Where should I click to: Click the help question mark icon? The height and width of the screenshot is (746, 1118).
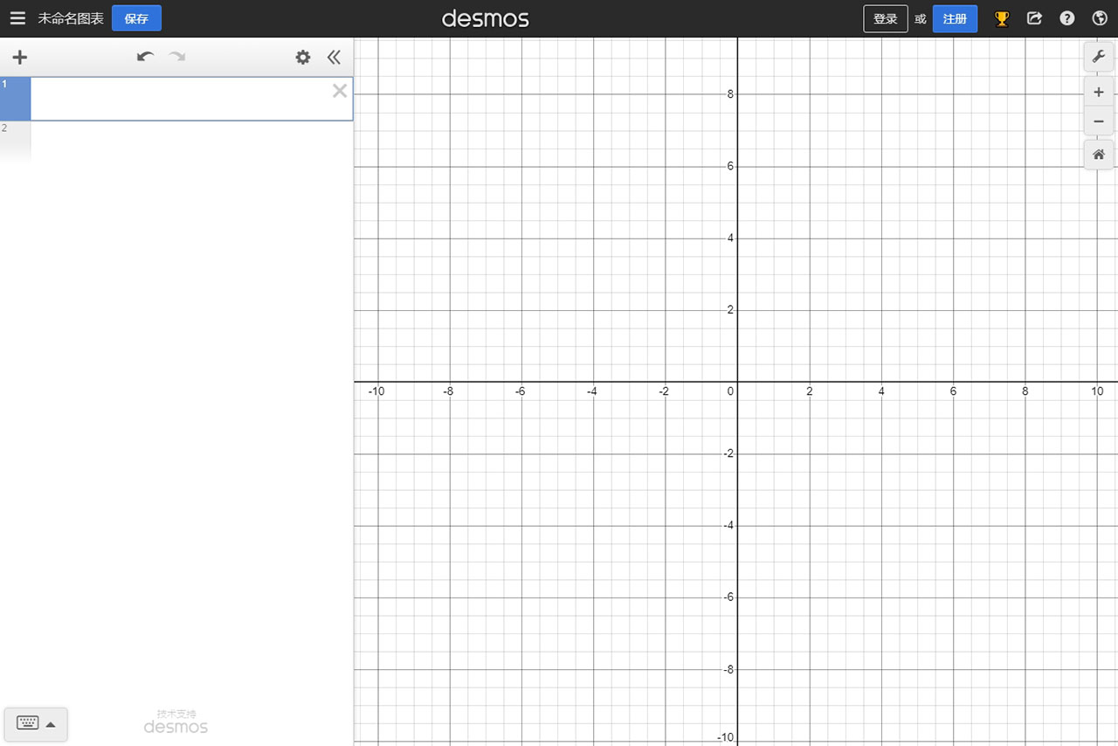click(x=1066, y=18)
